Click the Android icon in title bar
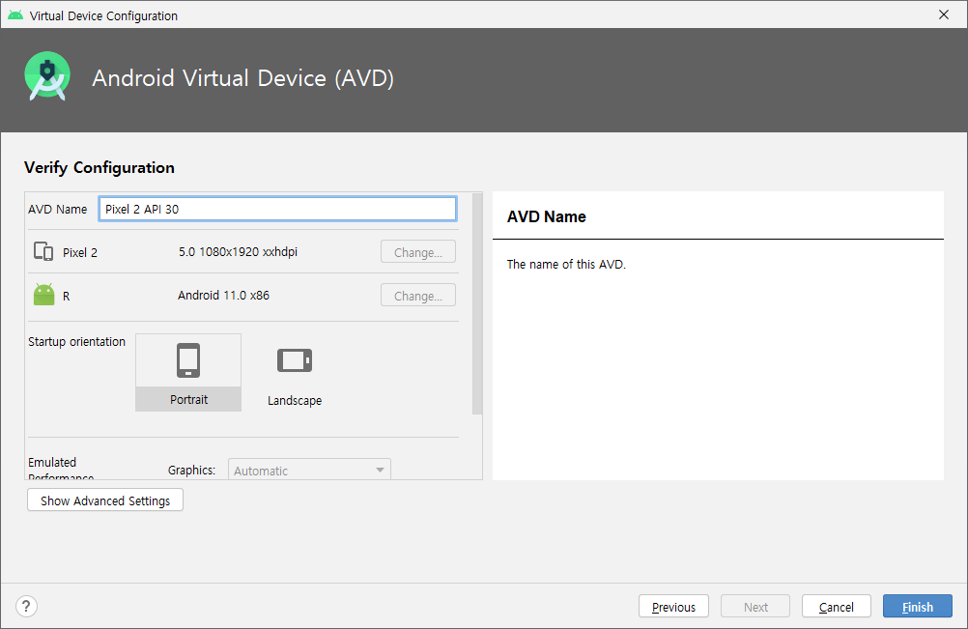This screenshot has height=629, width=968. click(14, 14)
